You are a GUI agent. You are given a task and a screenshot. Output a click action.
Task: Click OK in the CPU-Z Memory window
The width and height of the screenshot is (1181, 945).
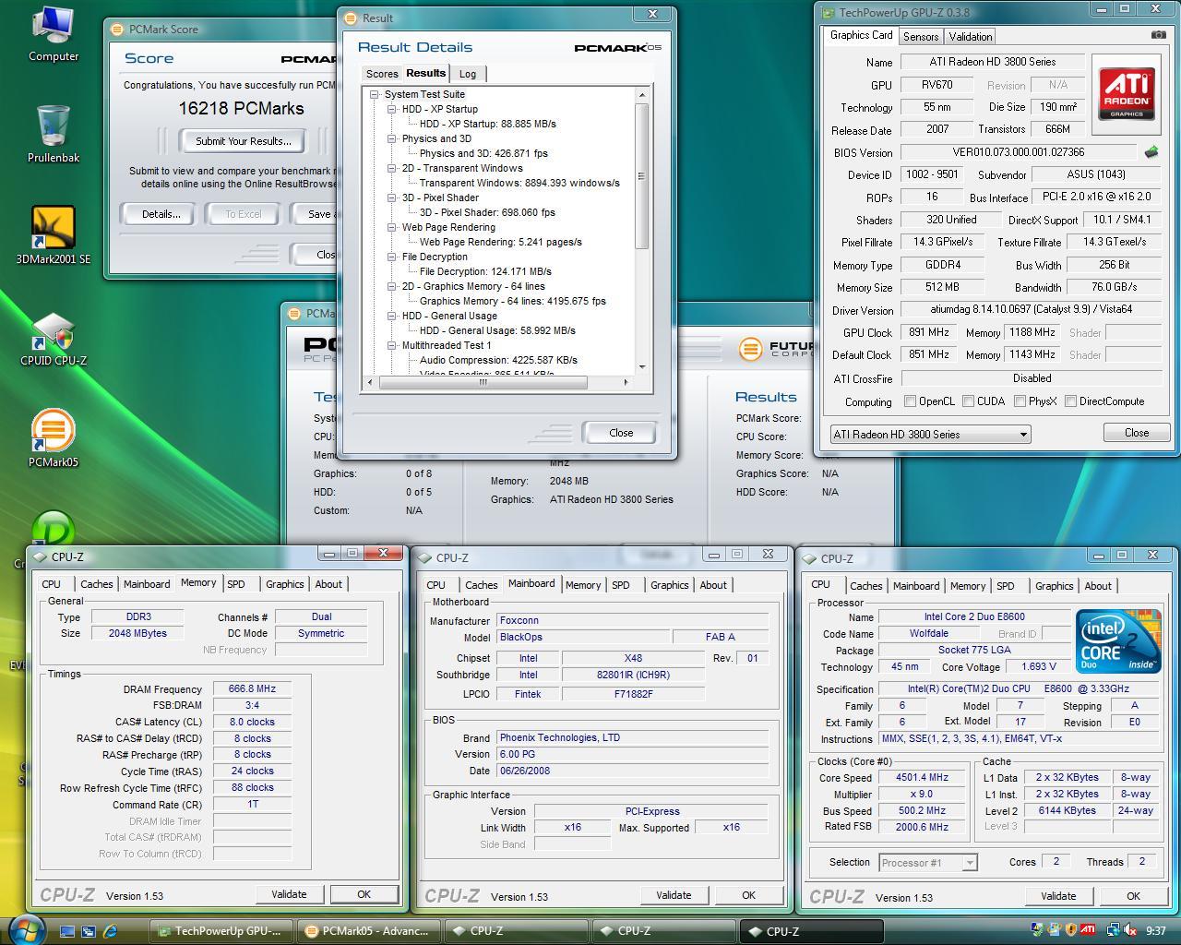(x=364, y=894)
